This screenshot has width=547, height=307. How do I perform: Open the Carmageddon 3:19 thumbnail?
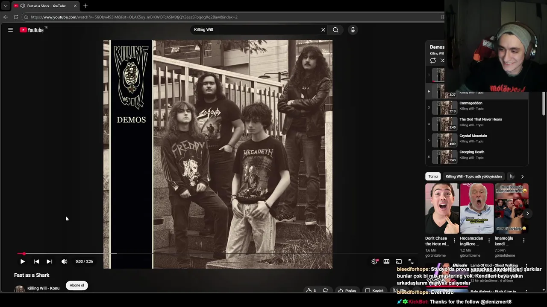[444, 107]
